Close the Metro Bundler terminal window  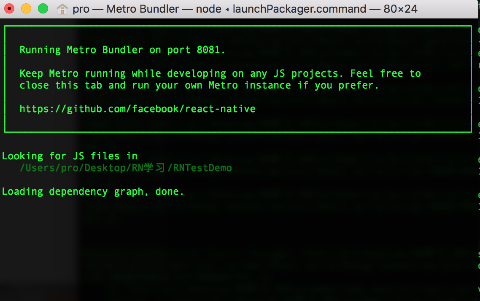click(x=9, y=8)
